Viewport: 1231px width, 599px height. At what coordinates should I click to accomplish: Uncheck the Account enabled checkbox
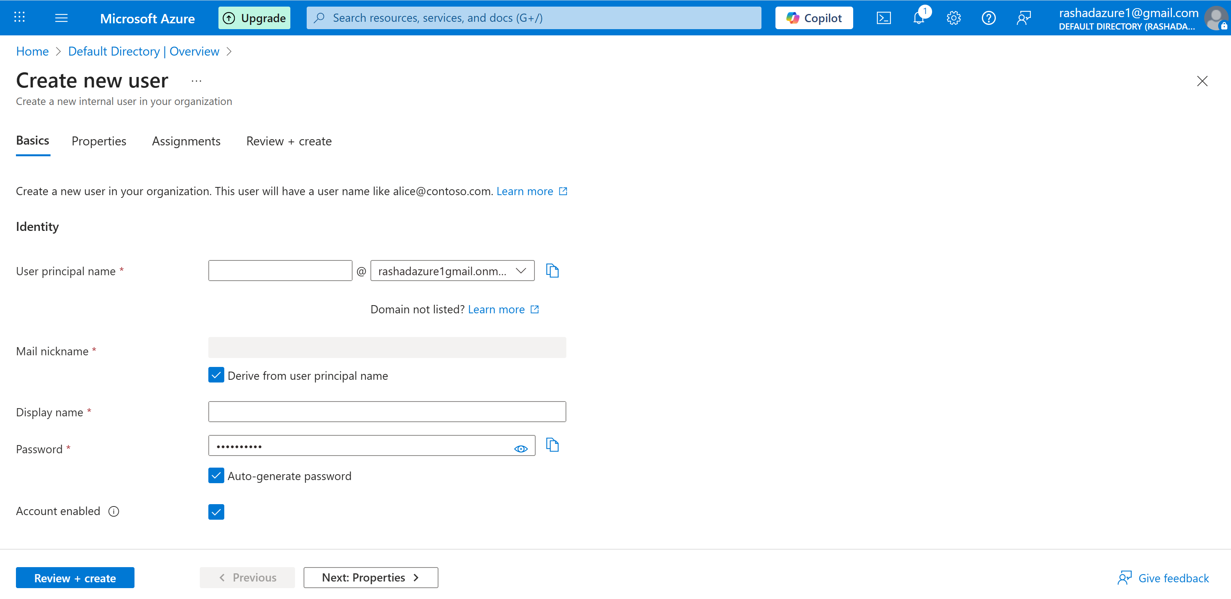pyautogui.click(x=216, y=512)
